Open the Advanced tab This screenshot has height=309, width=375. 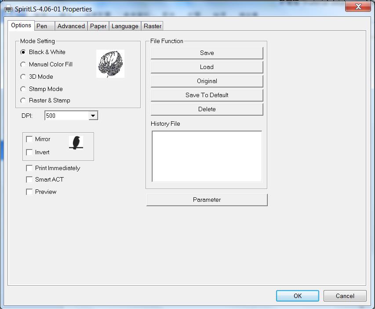point(71,26)
